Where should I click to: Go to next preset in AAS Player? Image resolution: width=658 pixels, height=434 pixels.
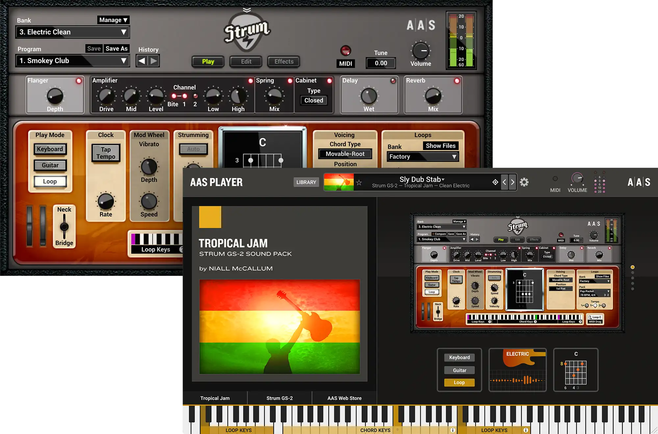coord(512,182)
